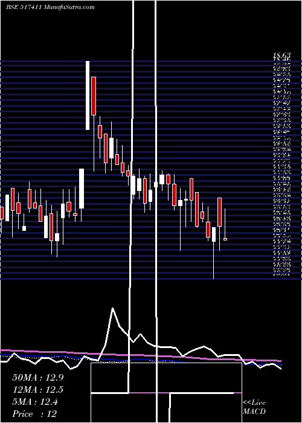
Task: Click the "5MA : 12.4" readout
Action: click(35, 402)
